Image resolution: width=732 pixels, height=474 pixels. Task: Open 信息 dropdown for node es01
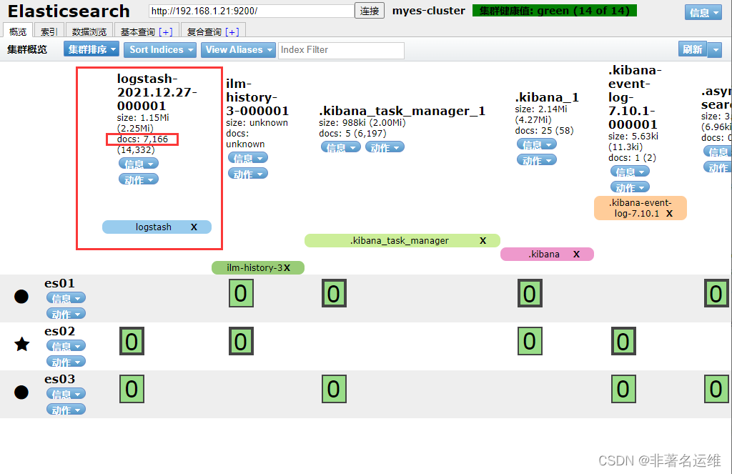click(x=66, y=298)
